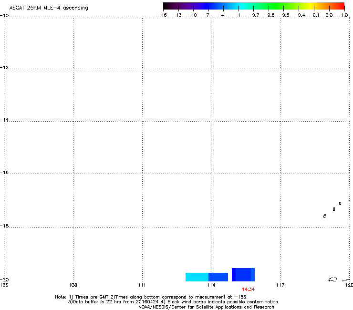
Task: Click the NOAA/NESDIS credit line
Action: tap(206, 307)
